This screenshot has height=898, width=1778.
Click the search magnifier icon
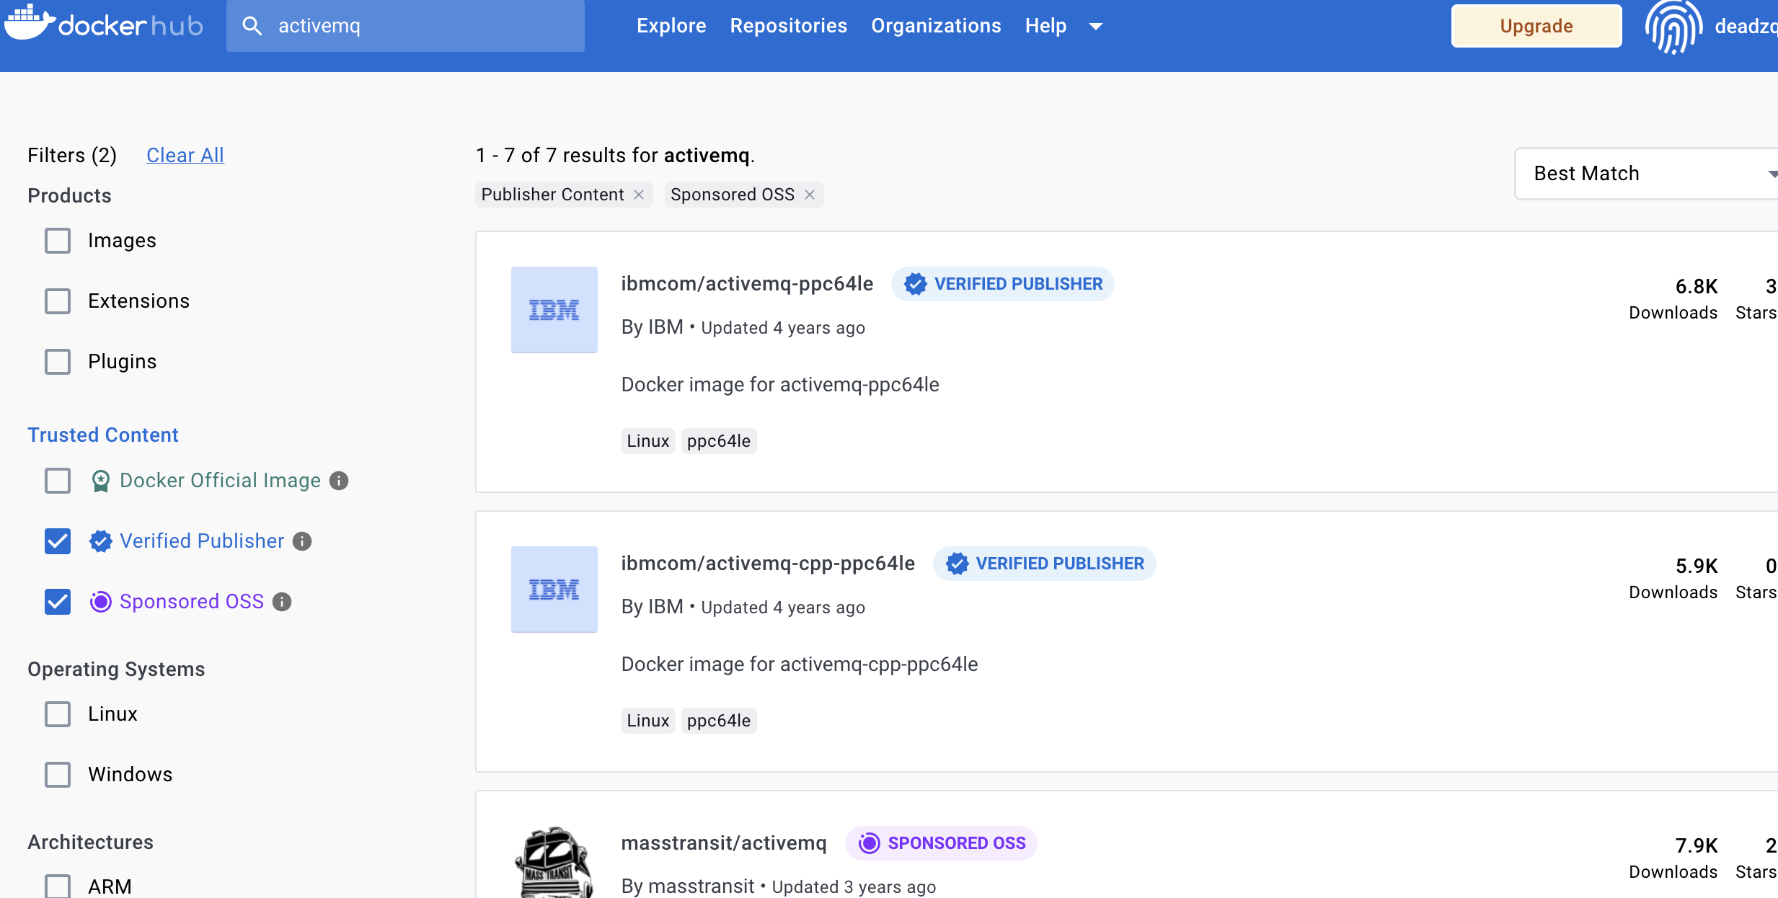pyautogui.click(x=252, y=26)
